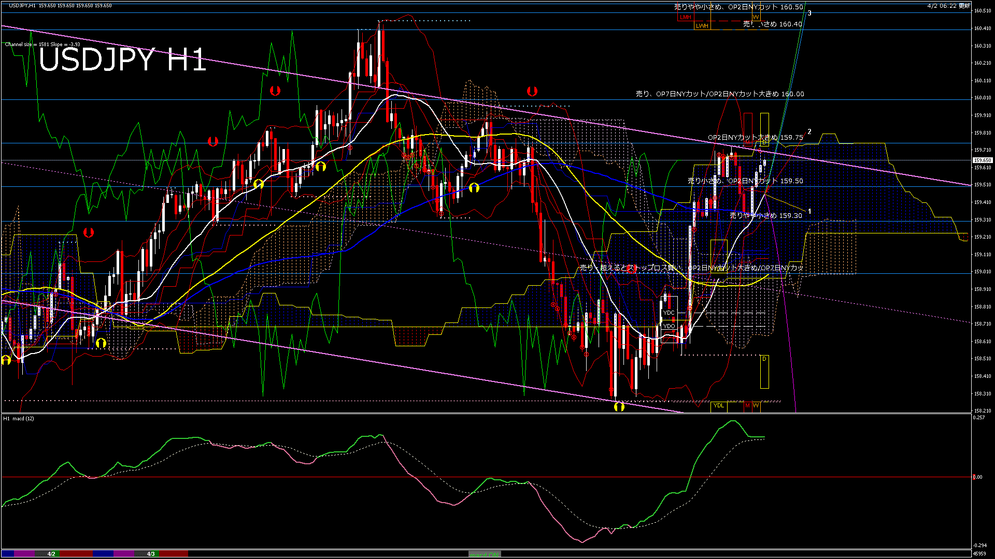Click the YDC marker label
The height and width of the screenshot is (559, 995).
point(669,313)
